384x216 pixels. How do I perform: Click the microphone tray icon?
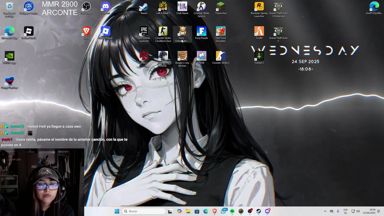coord(338,211)
